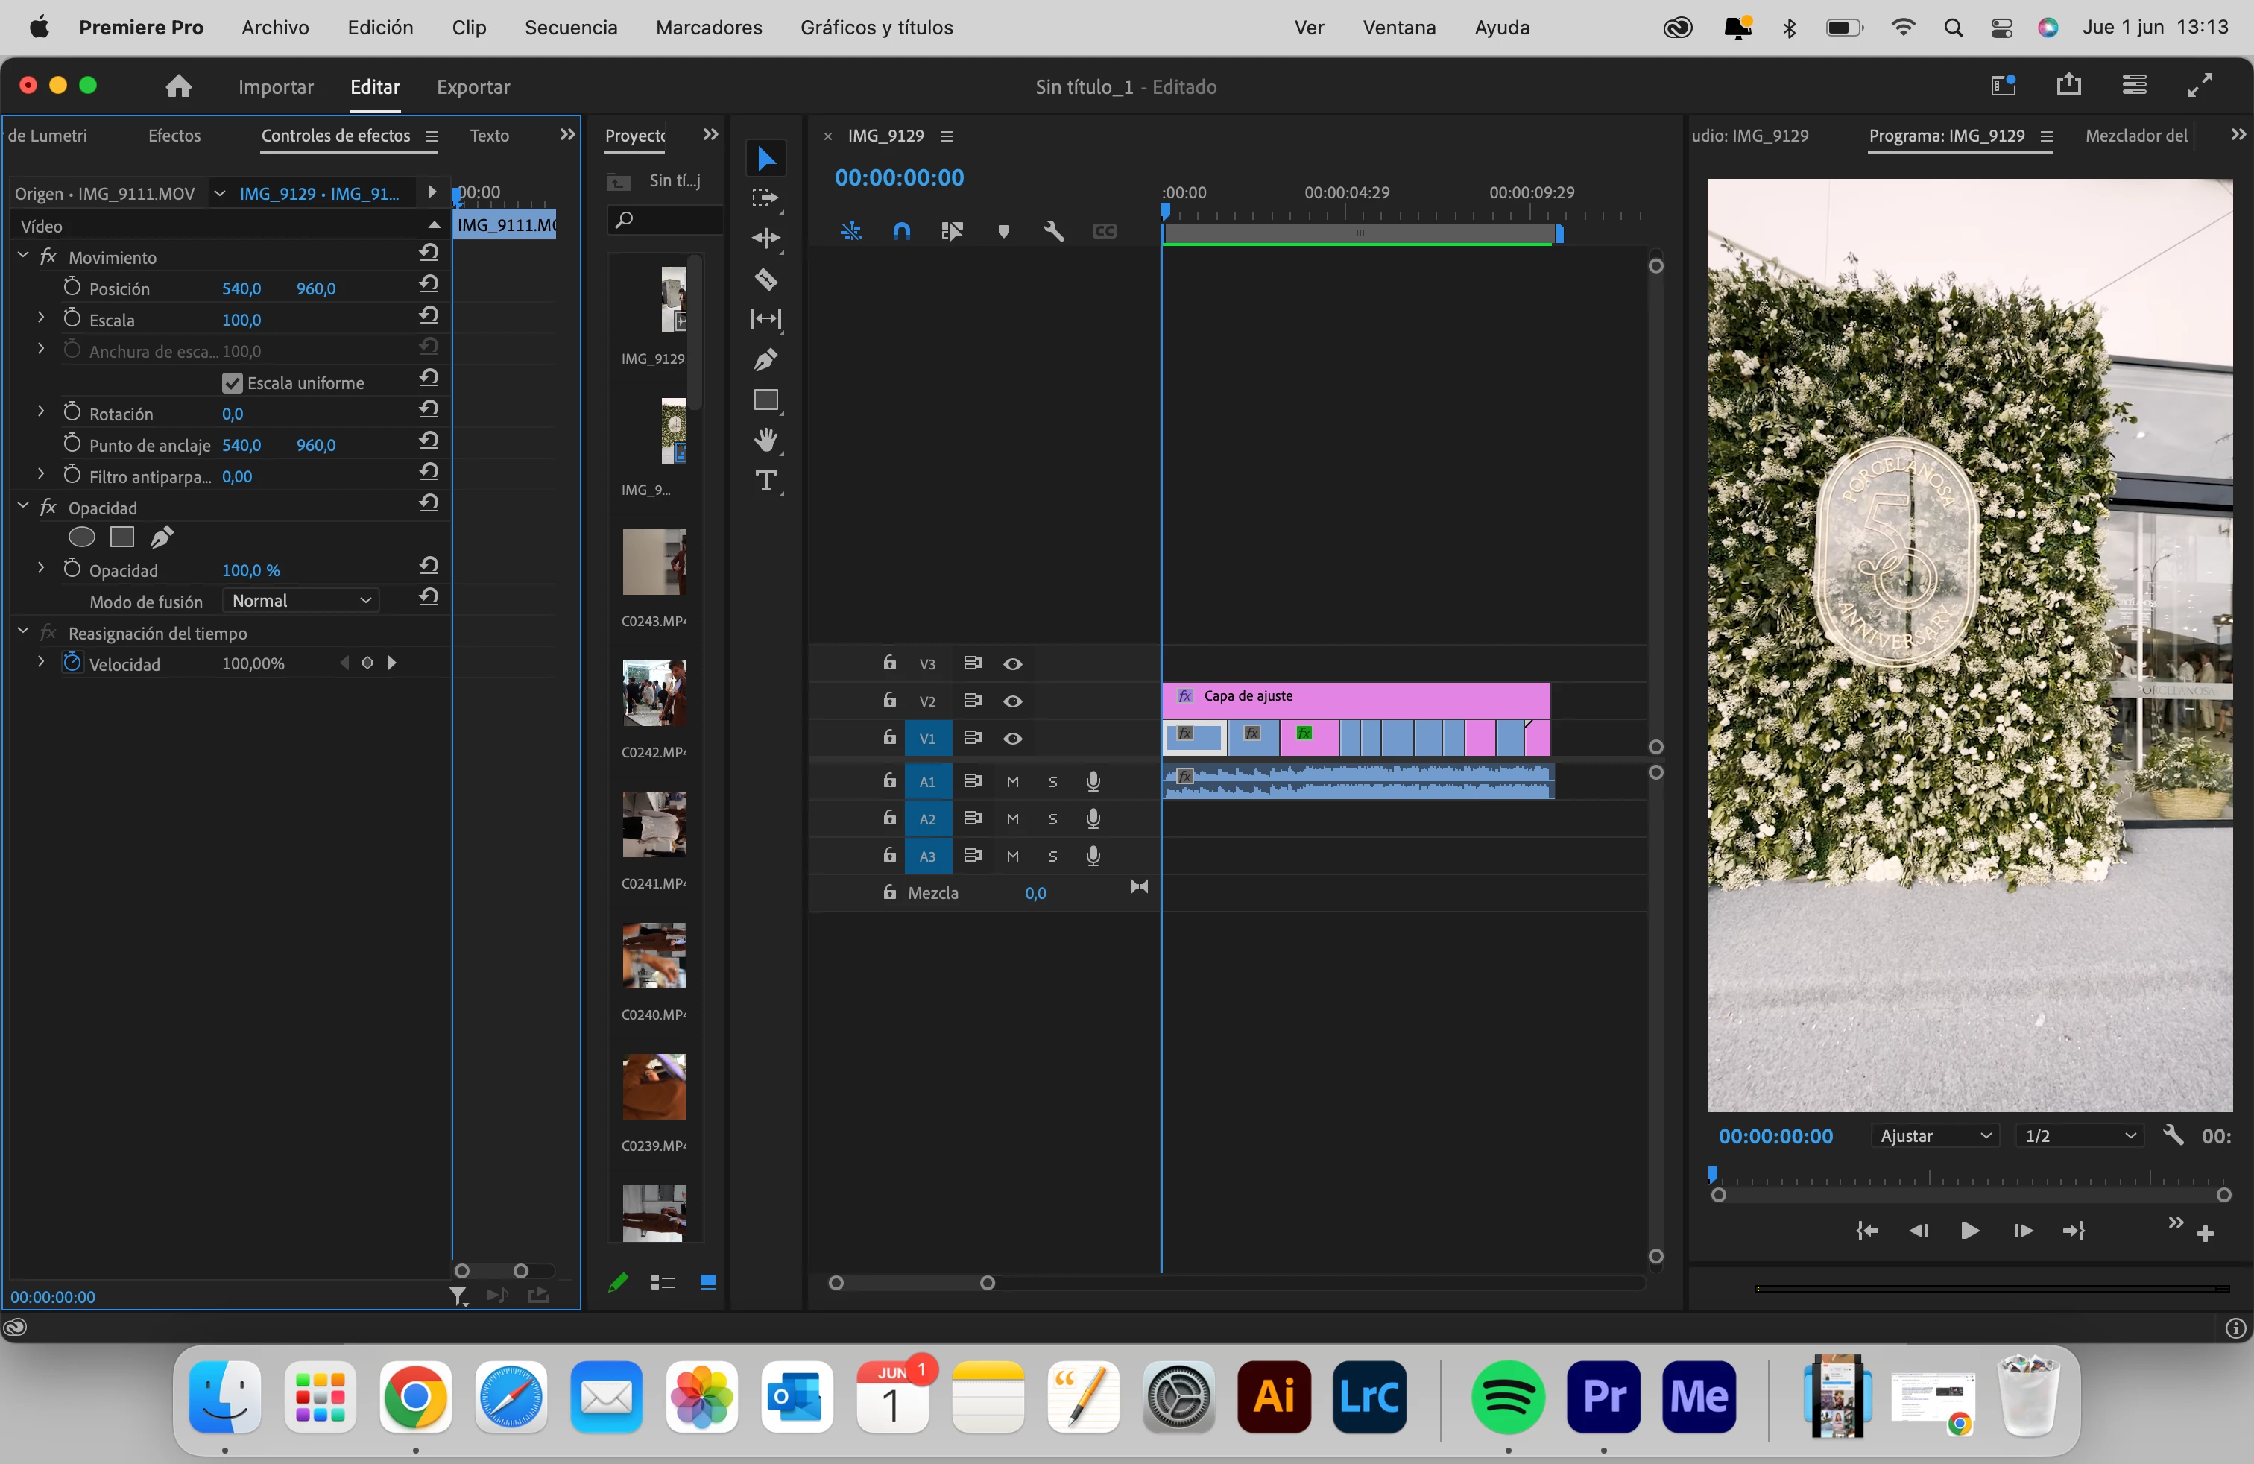Mute audio track A1
The width and height of the screenshot is (2254, 1464).
(1012, 781)
